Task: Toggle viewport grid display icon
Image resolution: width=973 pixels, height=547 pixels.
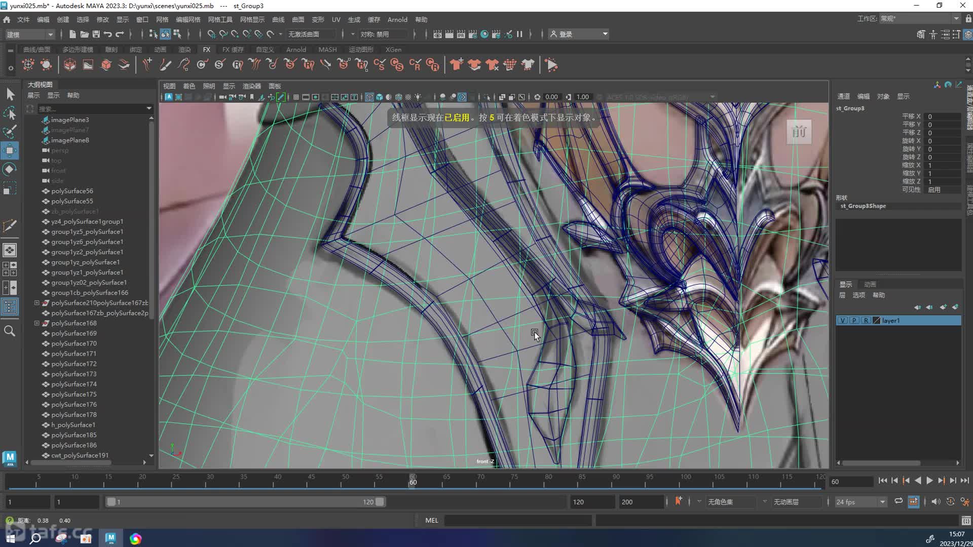Action: [x=296, y=97]
